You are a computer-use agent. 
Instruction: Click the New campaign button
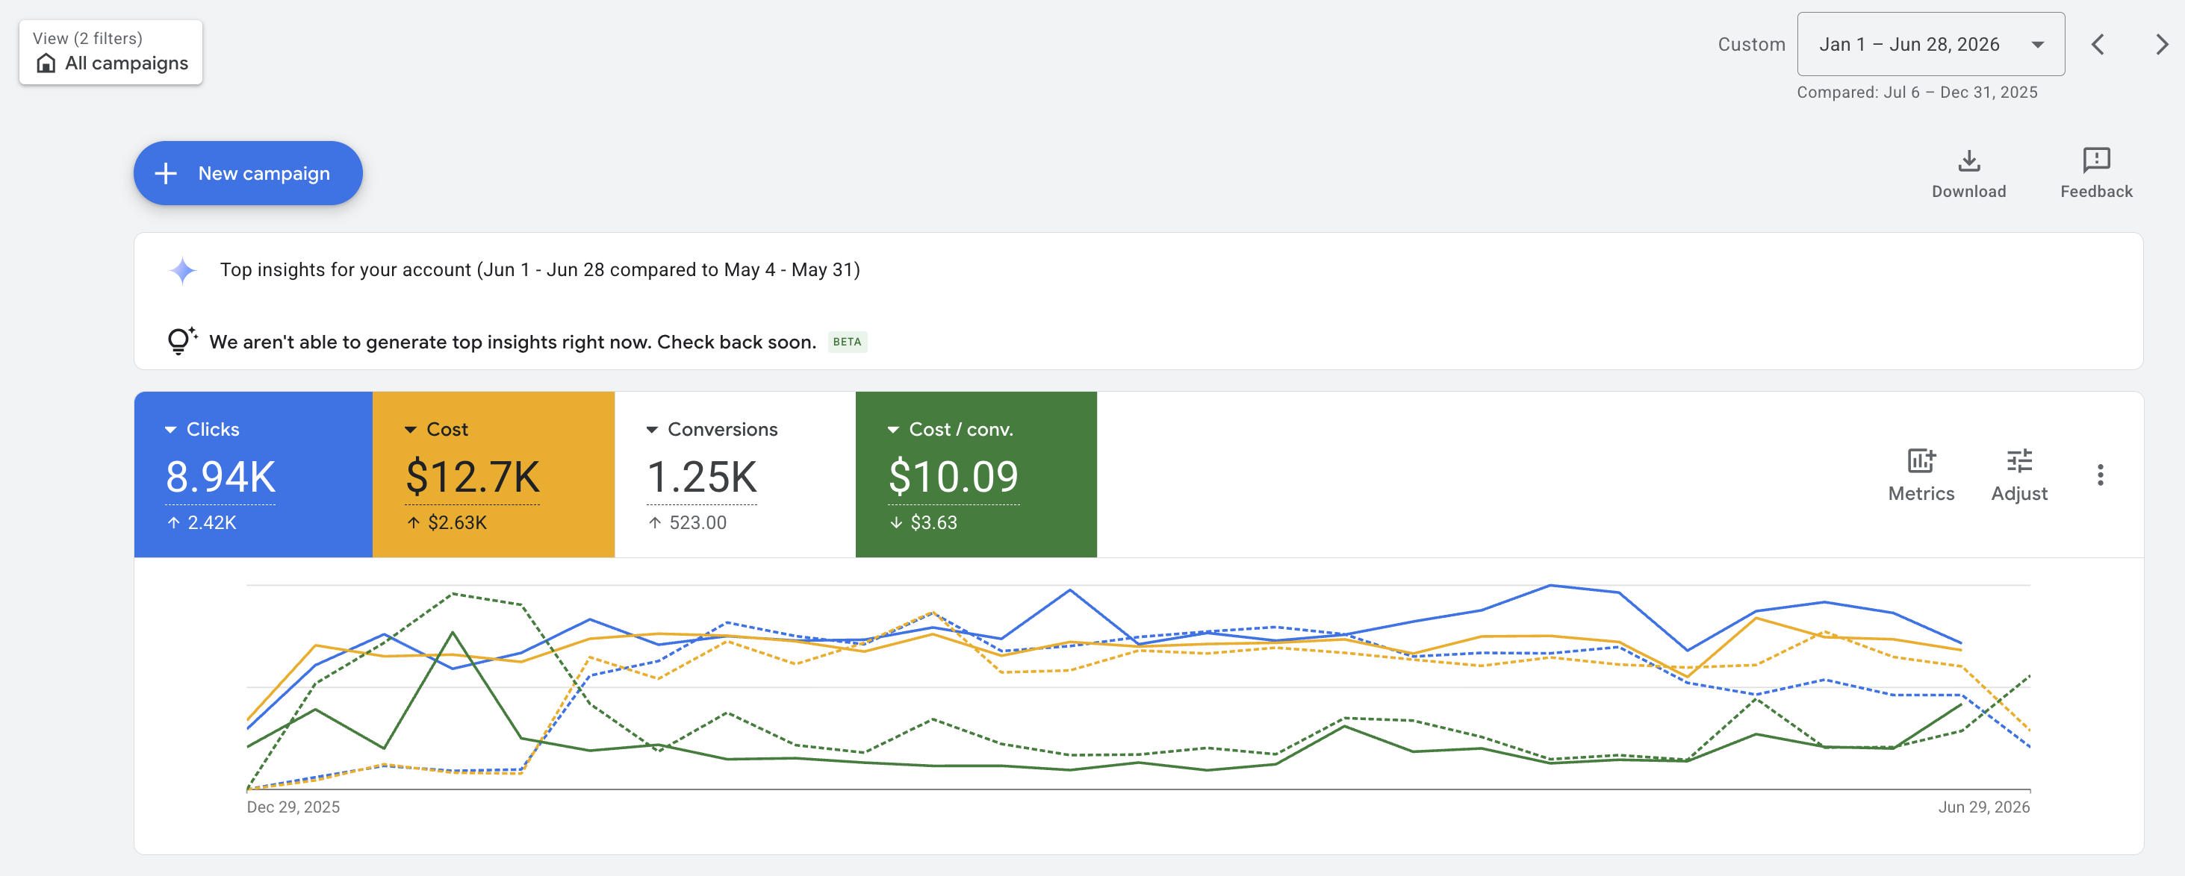(248, 173)
